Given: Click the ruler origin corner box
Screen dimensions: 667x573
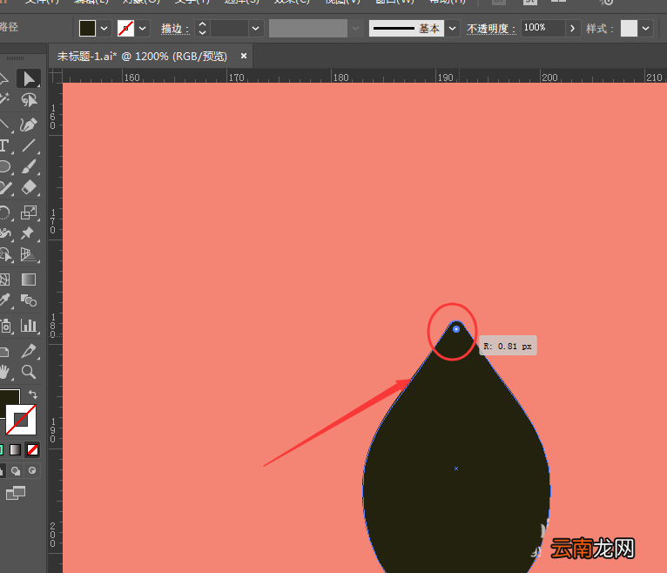Looking at the screenshot, I should pyautogui.click(x=56, y=76).
